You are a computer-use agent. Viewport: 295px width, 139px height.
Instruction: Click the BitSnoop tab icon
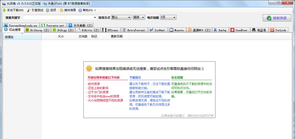tap(27, 30)
